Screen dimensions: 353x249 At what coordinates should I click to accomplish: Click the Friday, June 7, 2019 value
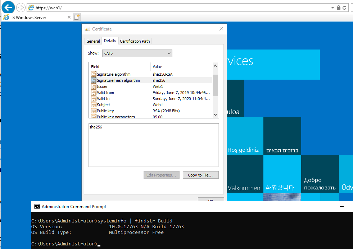pos(181,93)
